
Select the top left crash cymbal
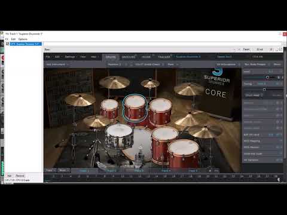114,82
